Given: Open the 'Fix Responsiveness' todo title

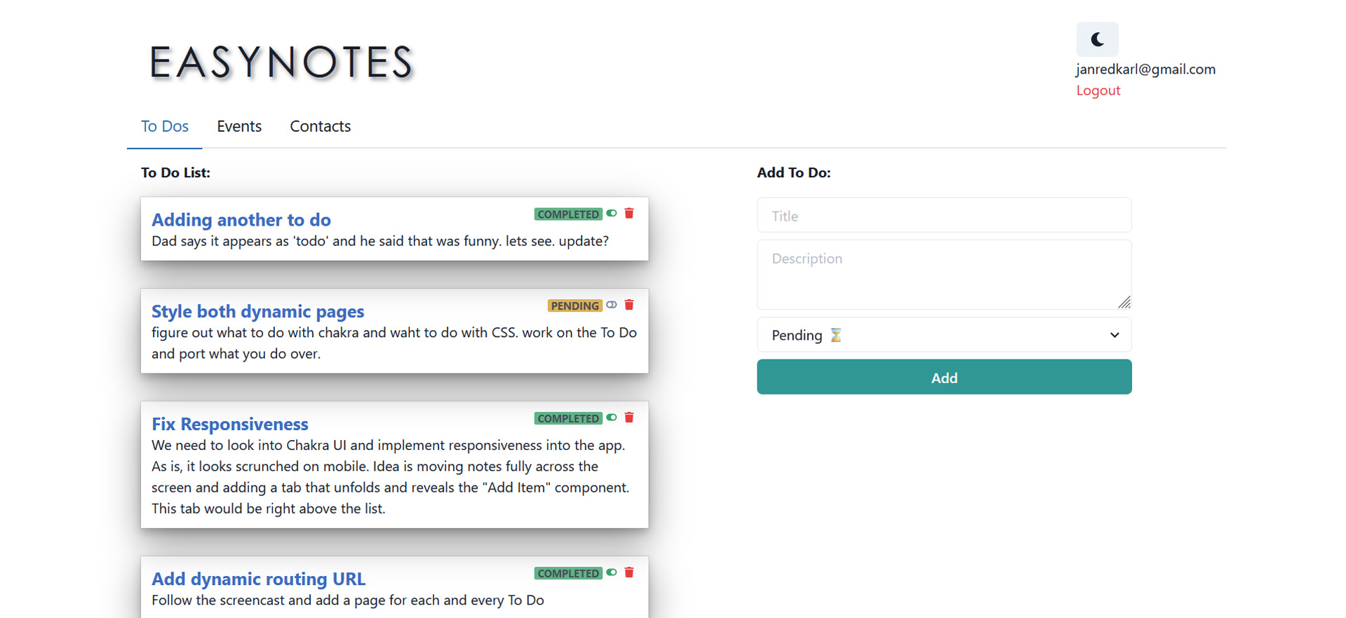Looking at the screenshot, I should (x=229, y=424).
